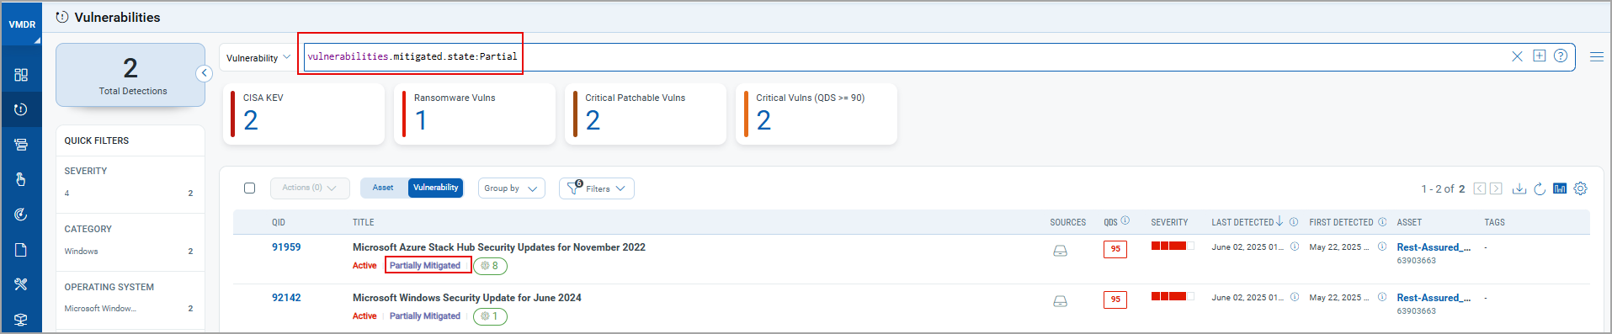
Task: Click the Reports document icon in sidebar
Action: click(21, 250)
